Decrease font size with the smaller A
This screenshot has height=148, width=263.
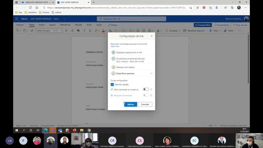coord(72,31)
